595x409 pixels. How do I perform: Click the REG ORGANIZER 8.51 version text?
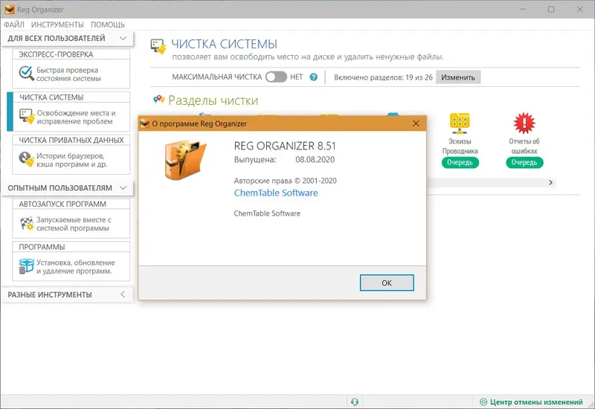point(285,146)
